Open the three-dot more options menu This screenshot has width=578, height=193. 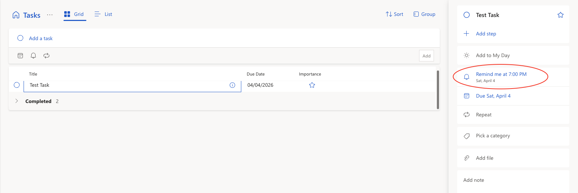click(x=50, y=15)
